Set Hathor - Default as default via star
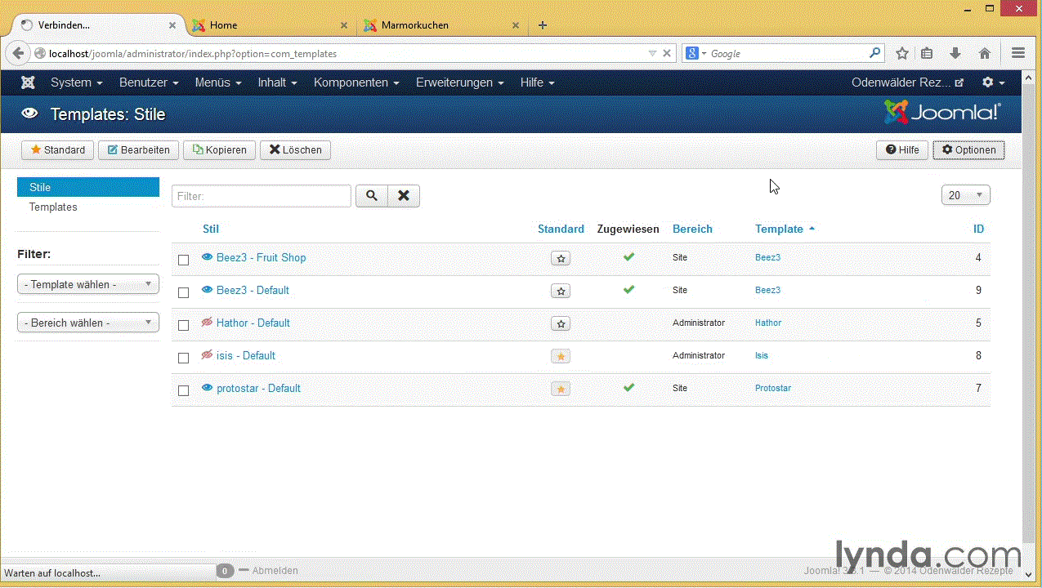 (561, 323)
